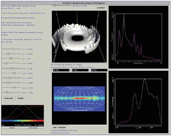This screenshot has height=136, width=172.
Task: Click the density slider handle
Action: click(x=55, y=6)
